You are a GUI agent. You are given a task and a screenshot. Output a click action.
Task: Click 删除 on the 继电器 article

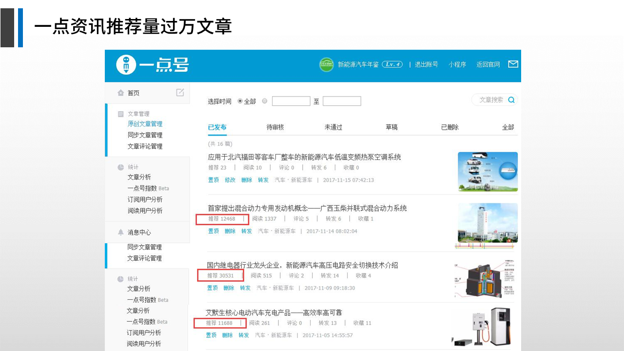pyautogui.click(x=229, y=288)
